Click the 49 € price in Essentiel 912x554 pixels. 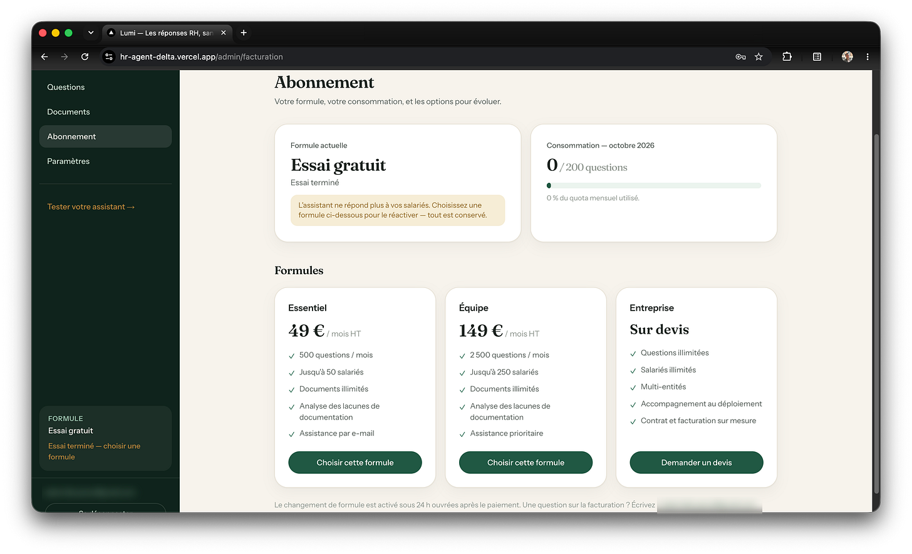(306, 331)
